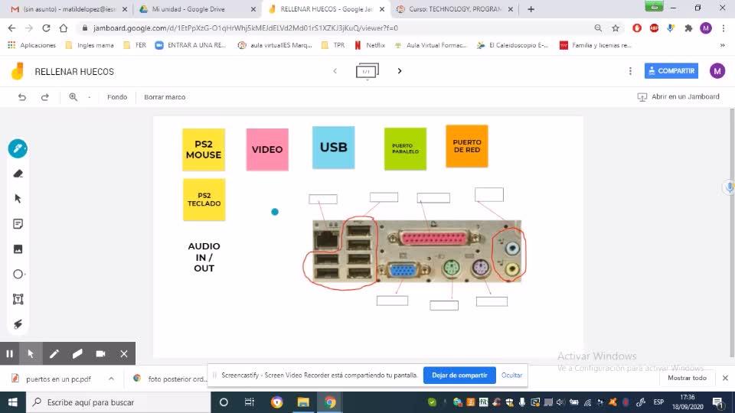Select the orange PUERTO DE RED note
This screenshot has width=735, height=413.
(x=467, y=146)
